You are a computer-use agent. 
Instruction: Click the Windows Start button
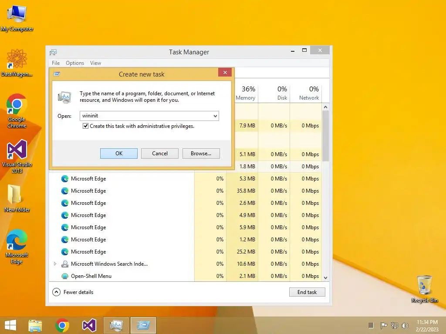(x=10, y=325)
